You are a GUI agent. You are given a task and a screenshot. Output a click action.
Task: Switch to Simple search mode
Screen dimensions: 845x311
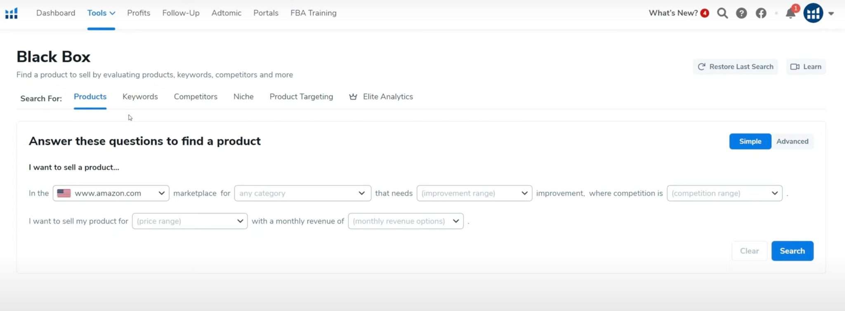click(x=750, y=141)
